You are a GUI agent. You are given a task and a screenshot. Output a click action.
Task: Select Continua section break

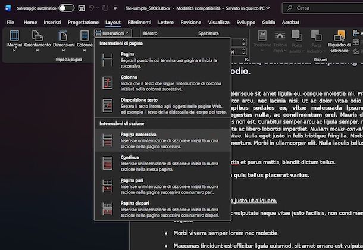(x=162, y=163)
